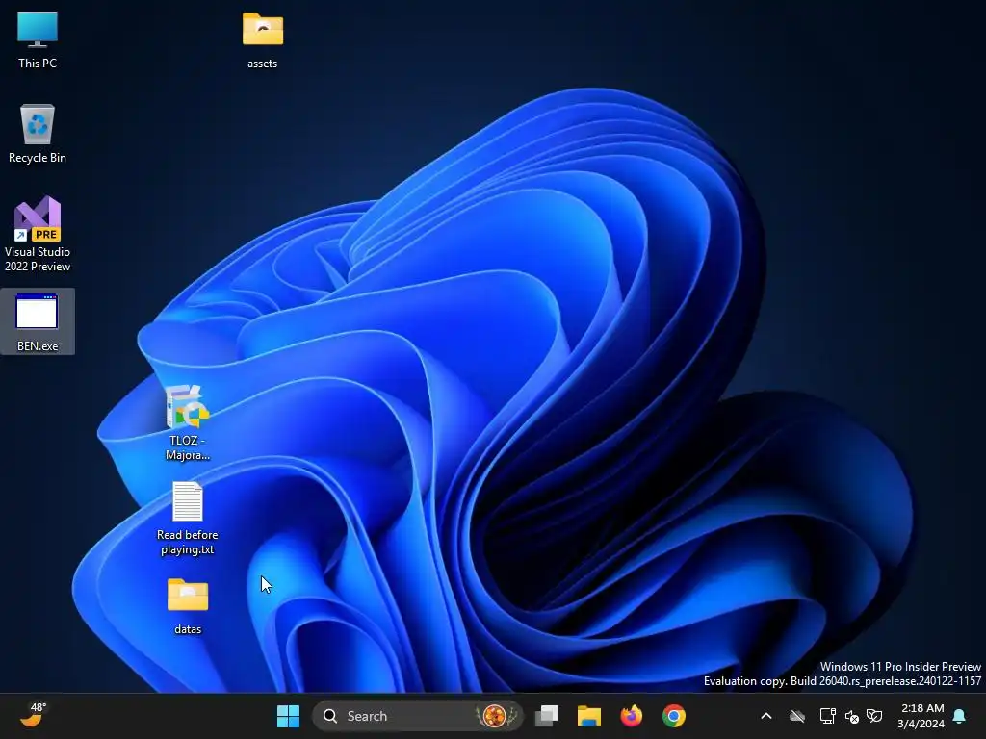The width and height of the screenshot is (986, 739).
Task: Click the taskbar Search box
Action: click(417, 716)
